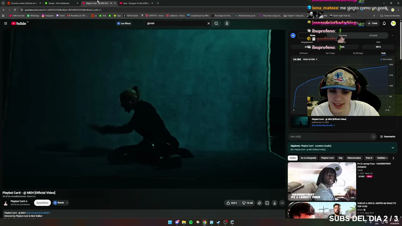
Task: Open the vistas en total dropdown
Action: (310, 59)
